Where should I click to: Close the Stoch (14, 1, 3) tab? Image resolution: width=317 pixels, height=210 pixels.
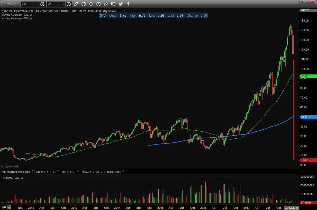coord(58,171)
